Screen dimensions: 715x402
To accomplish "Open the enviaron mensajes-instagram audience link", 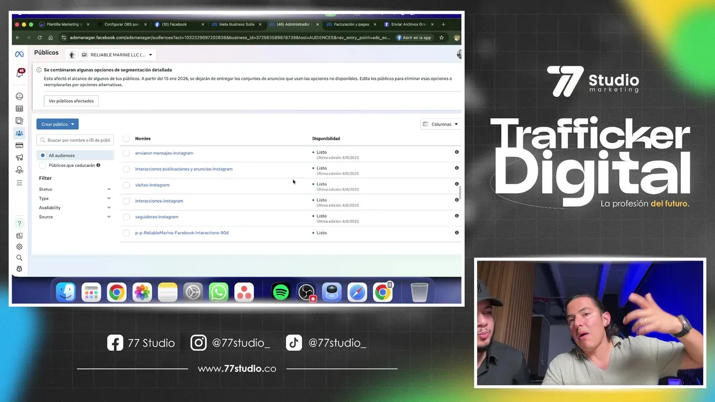I will (x=164, y=153).
